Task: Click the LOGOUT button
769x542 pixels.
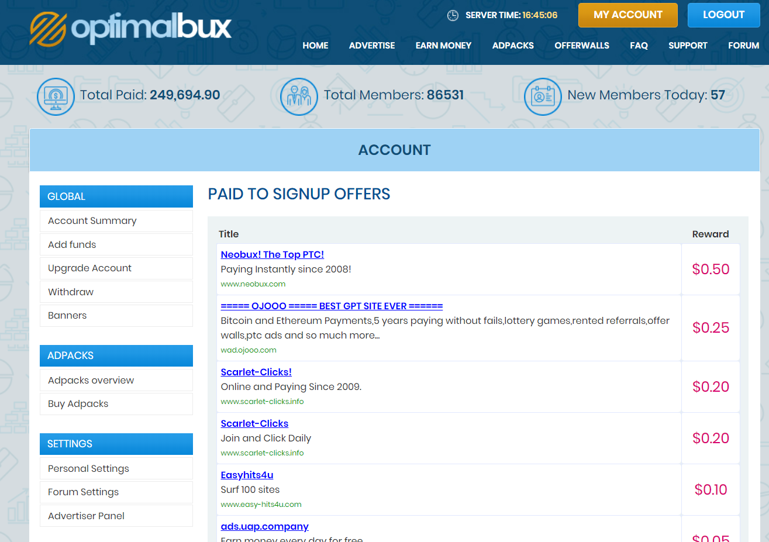Action: (724, 15)
